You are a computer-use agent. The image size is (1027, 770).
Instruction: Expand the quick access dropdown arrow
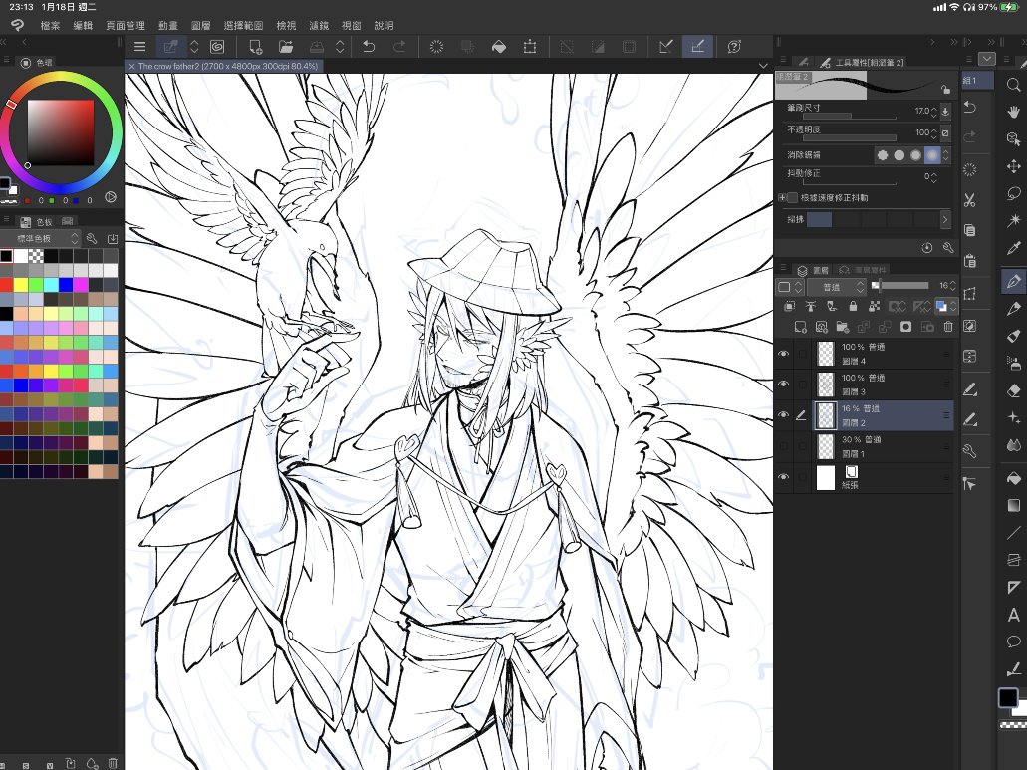(x=986, y=59)
